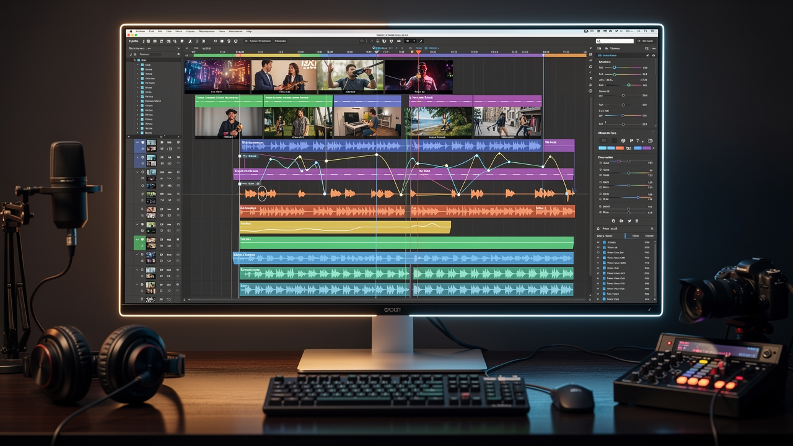
Task: Select the man at studio desk clip
Action: click(x=367, y=122)
